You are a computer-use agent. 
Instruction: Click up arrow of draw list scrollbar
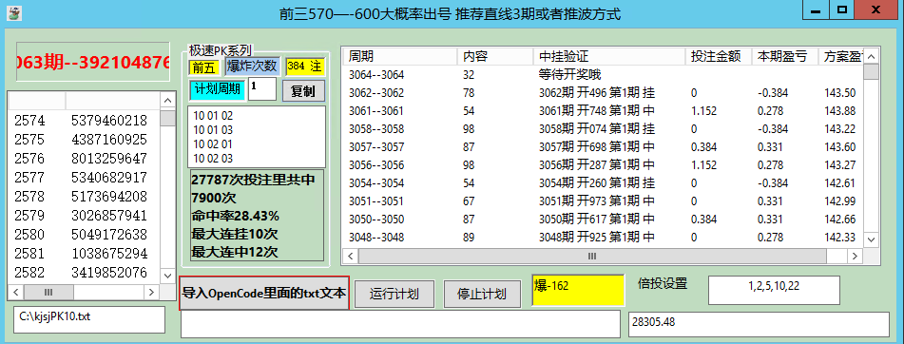pyautogui.click(x=167, y=101)
